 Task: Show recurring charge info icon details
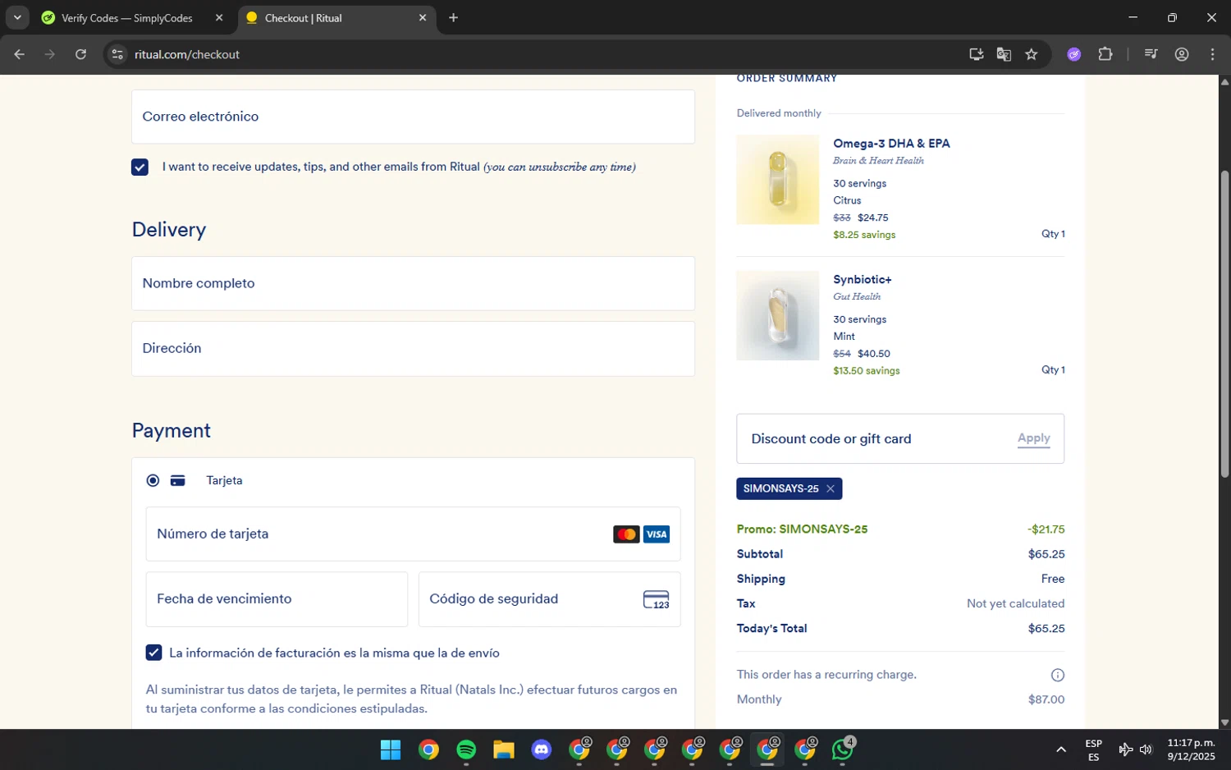(x=1058, y=675)
